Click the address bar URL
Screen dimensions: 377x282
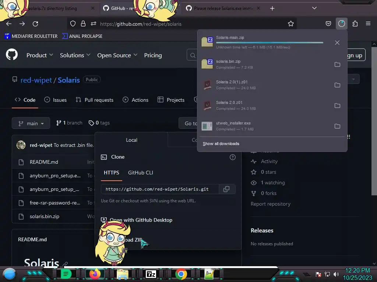click(x=141, y=24)
